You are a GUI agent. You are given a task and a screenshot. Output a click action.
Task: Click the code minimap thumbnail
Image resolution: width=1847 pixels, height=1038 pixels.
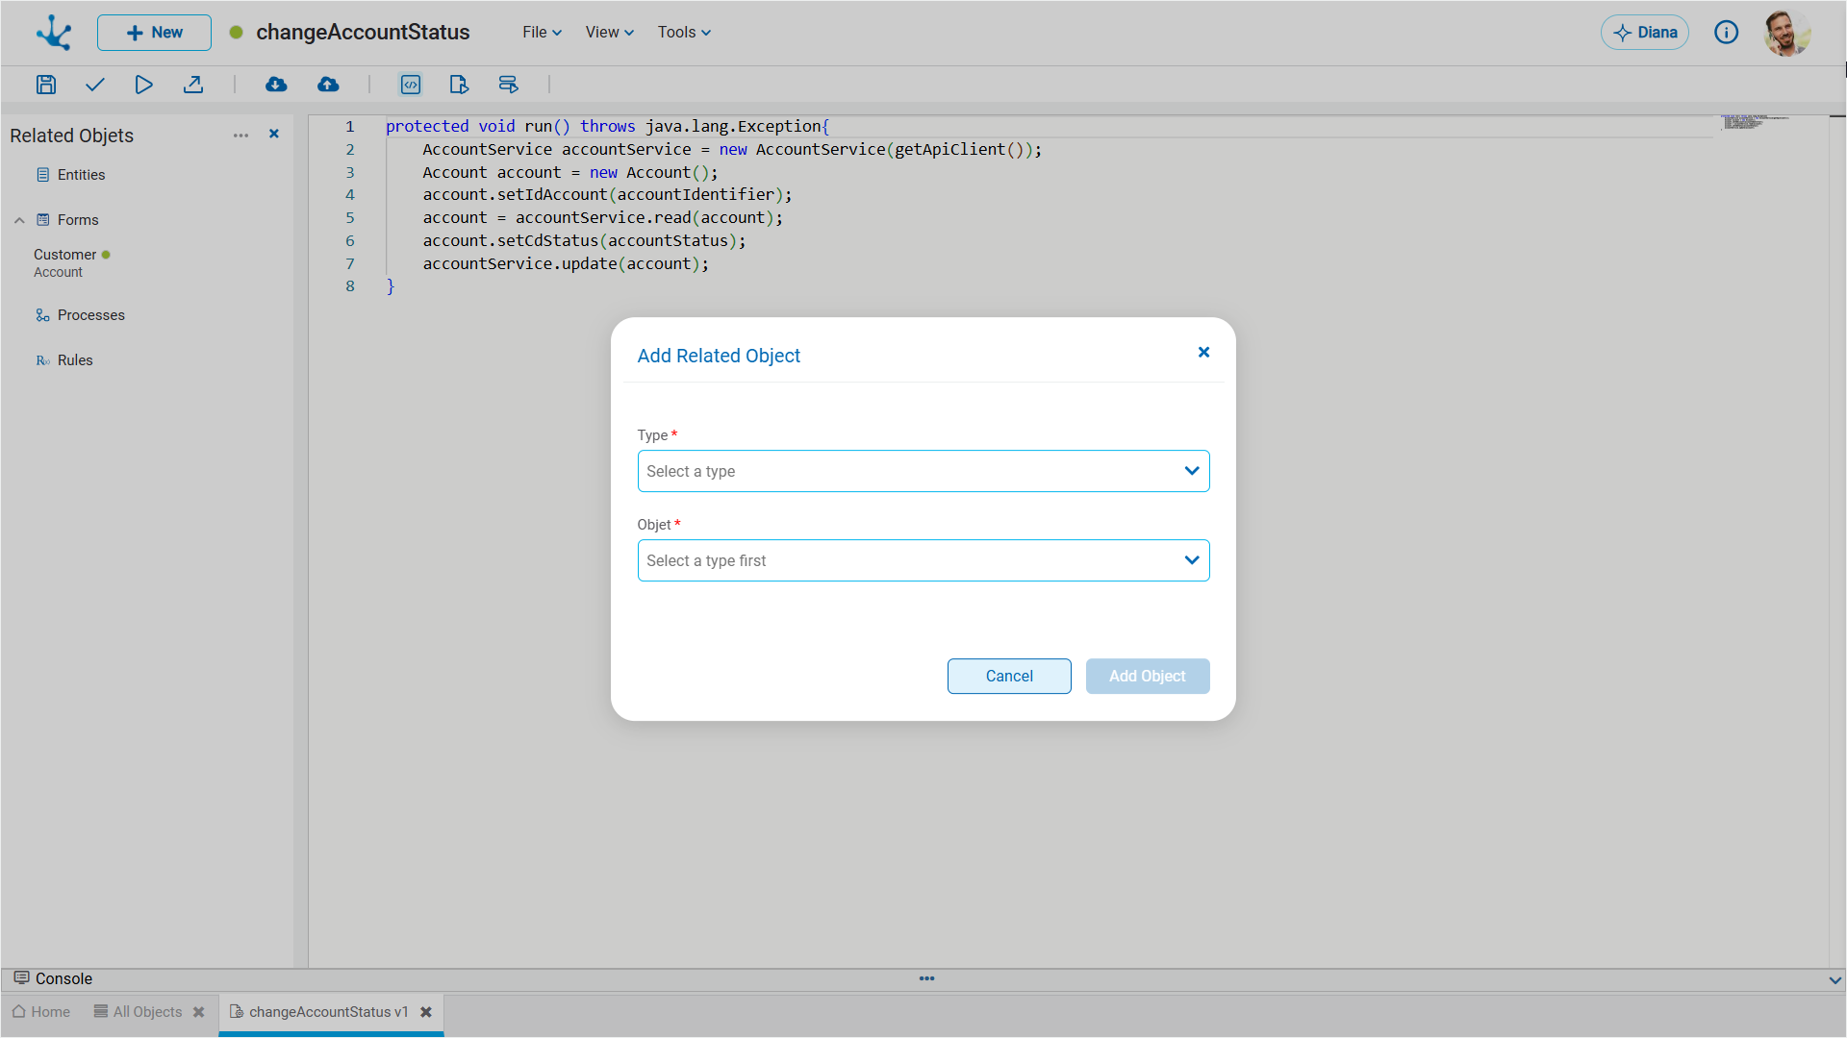click(1754, 122)
